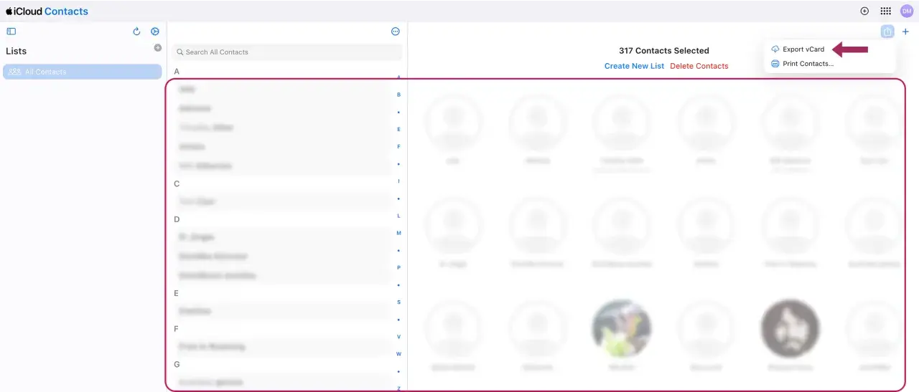Focus the Search All Contacts field
The height and width of the screenshot is (392, 919).
288,52
